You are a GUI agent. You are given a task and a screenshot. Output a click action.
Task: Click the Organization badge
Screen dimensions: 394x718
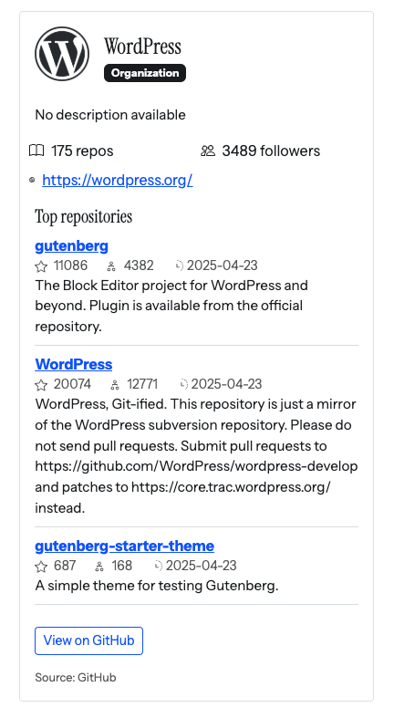[145, 73]
